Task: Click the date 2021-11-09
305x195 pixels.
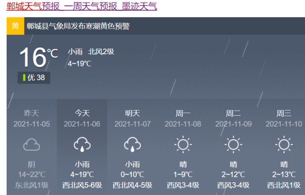Action: click(233, 124)
